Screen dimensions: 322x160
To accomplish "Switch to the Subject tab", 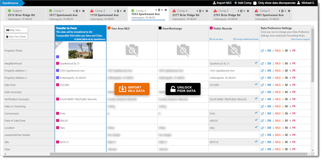I will coord(25,15).
